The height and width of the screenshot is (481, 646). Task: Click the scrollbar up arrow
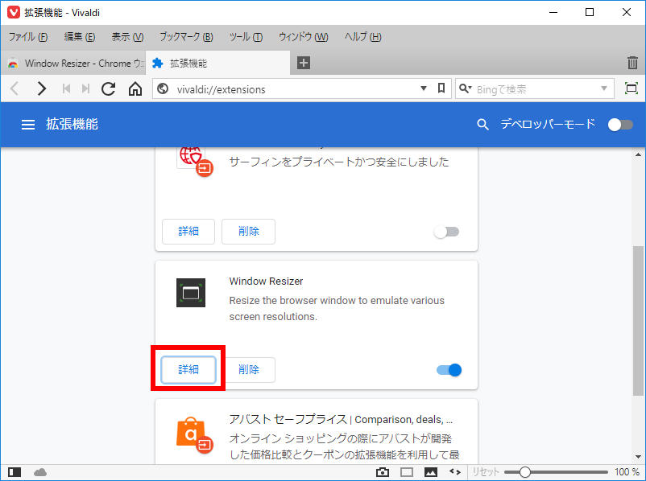pos(638,154)
